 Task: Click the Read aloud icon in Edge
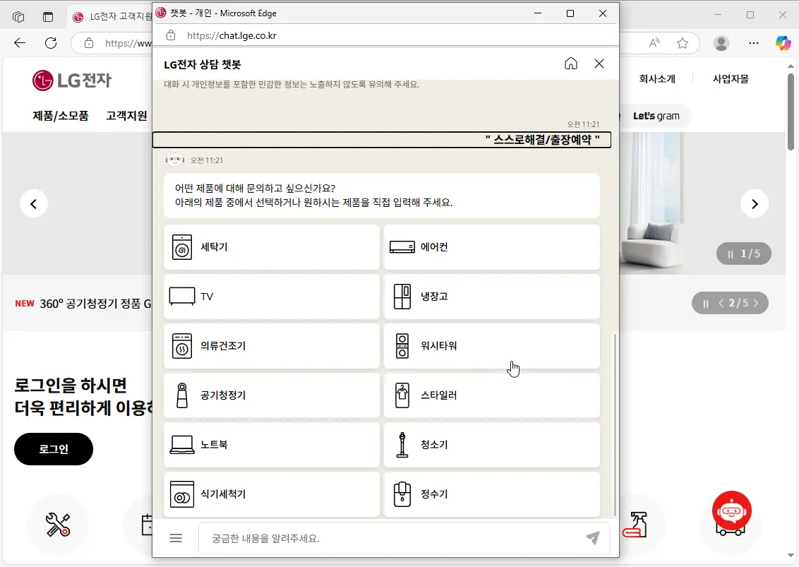coord(655,43)
